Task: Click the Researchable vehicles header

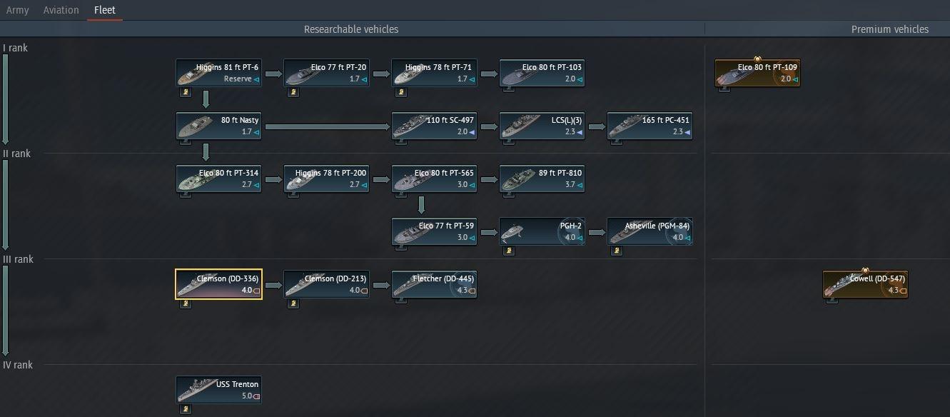Action: pos(351,29)
